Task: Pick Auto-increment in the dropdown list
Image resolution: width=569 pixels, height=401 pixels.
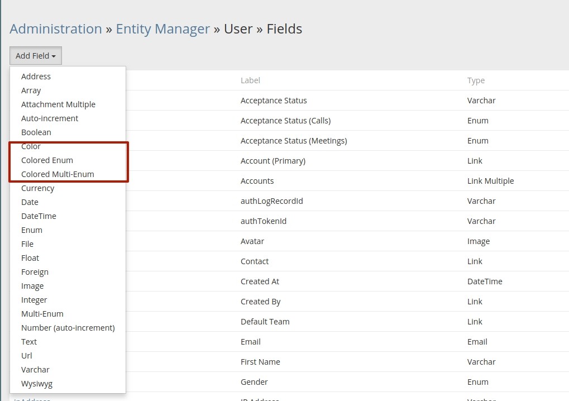Action: point(50,118)
